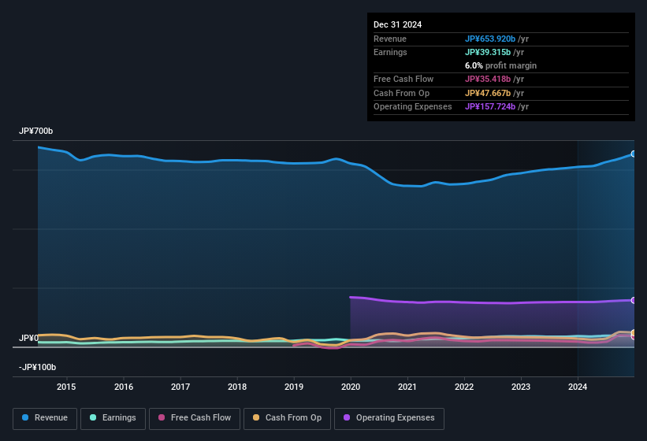Select the 2020 label on the x-axis
This screenshot has width=647, height=441.
(350, 387)
